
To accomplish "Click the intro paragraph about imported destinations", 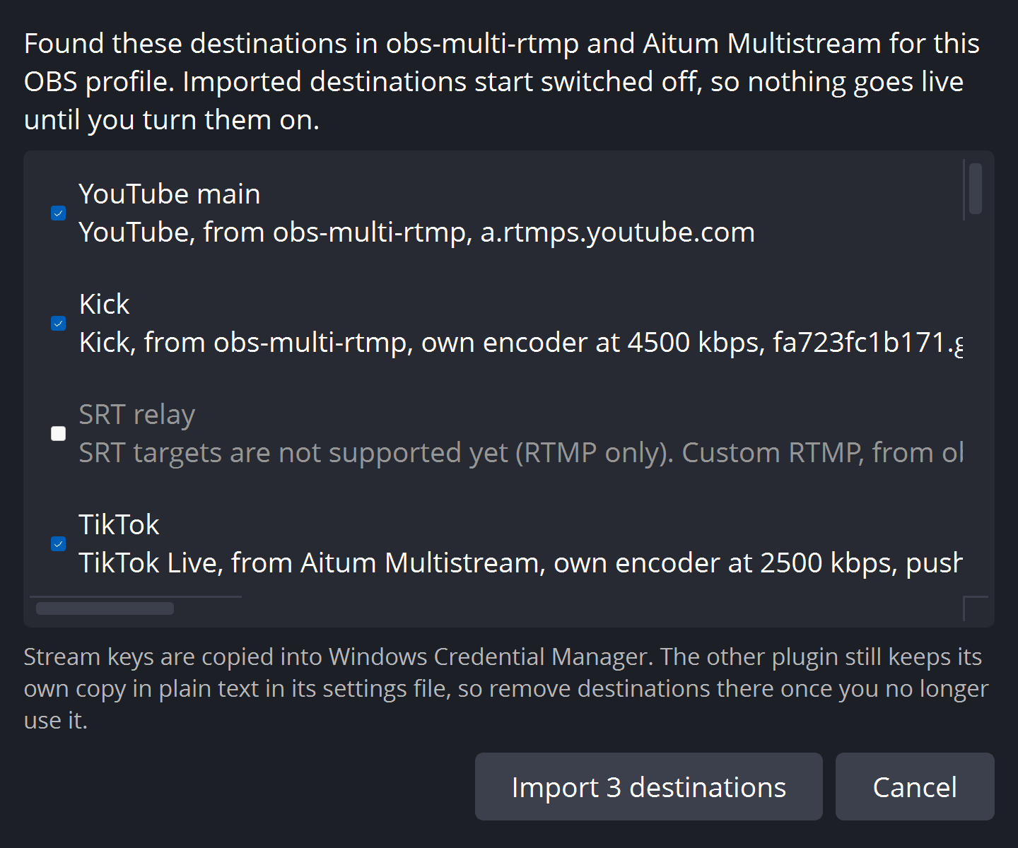I will click(501, 82).
